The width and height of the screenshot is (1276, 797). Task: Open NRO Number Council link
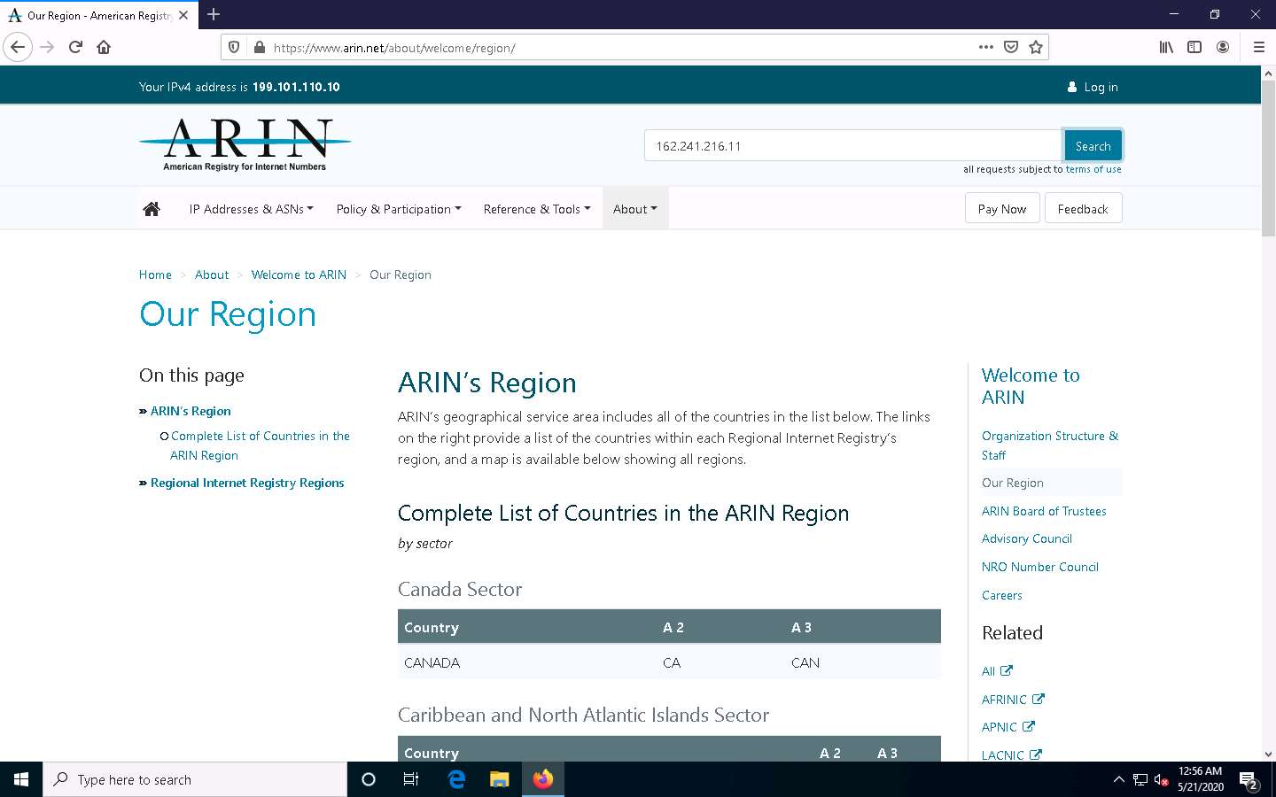1040,567
